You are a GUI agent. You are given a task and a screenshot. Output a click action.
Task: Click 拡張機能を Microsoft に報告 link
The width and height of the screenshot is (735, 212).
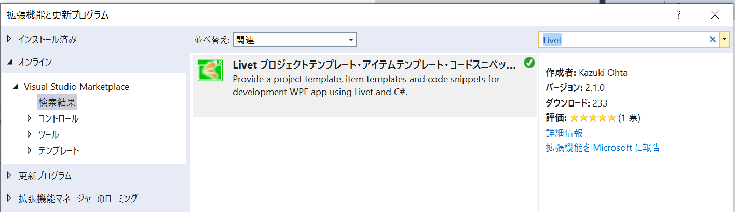click(603, 147)
